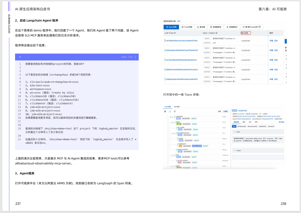The width and height of the screenshot is (301, 213).
Task: Click the should_continue span row
Action: pos(202,150)
